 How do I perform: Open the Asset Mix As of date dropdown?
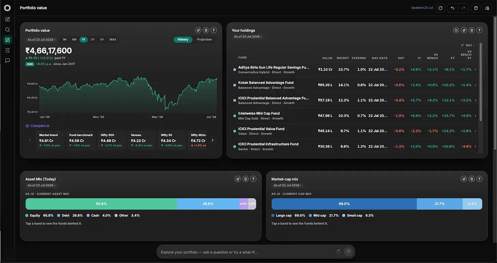[41, 185]
